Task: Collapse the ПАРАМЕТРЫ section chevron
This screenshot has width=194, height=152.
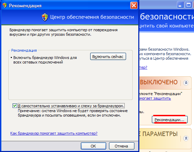Action: click(186, 138)
